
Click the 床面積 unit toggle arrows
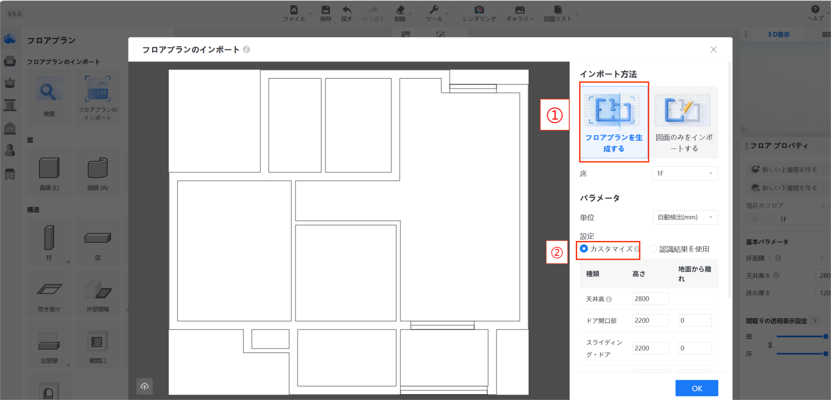point(770,258)
